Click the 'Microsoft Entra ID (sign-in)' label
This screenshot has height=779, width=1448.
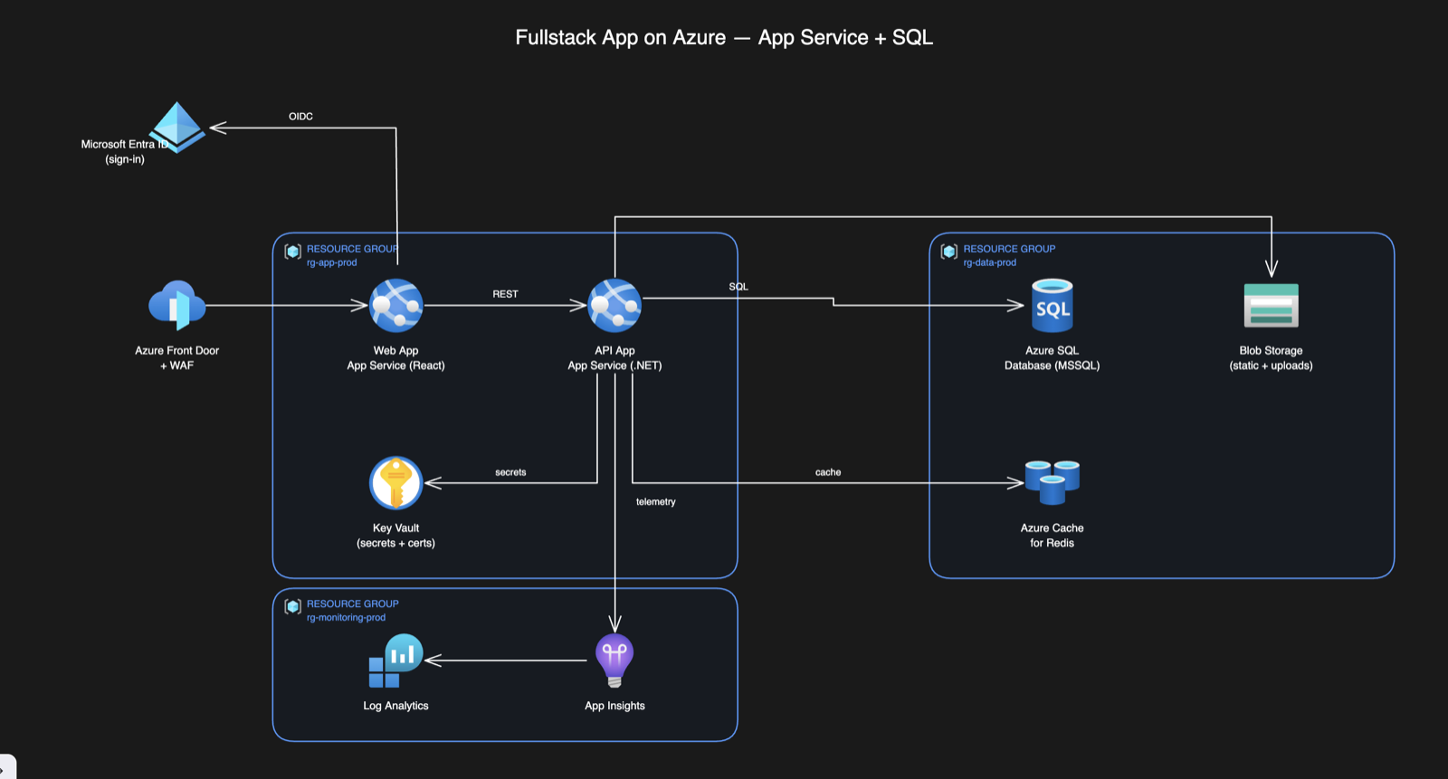[125, 152]
